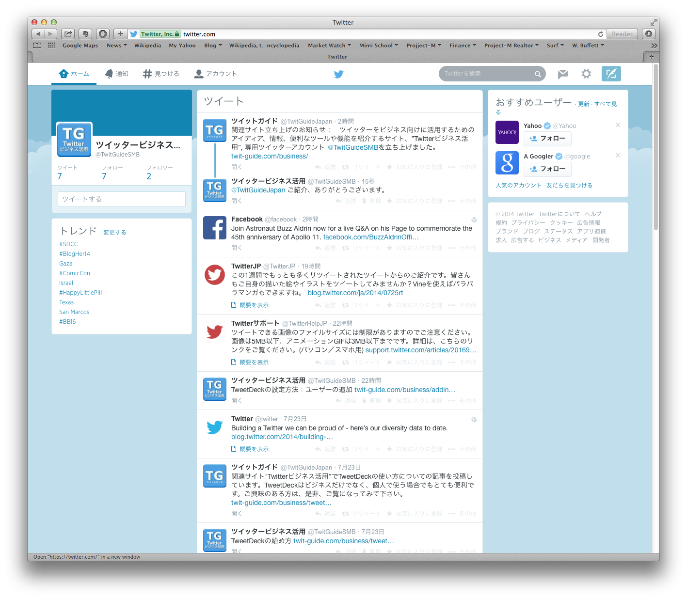Click the Safari address bar URL
The height and width of the screenshot is (599, 687).
(199, 34)
